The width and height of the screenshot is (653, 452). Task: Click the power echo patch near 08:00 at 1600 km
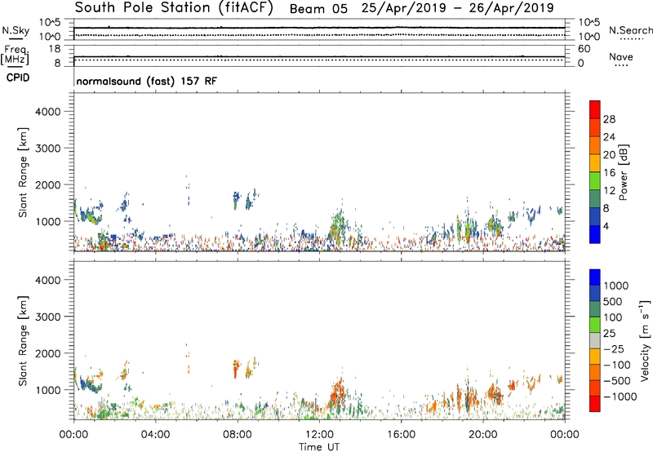pos(237,200)
